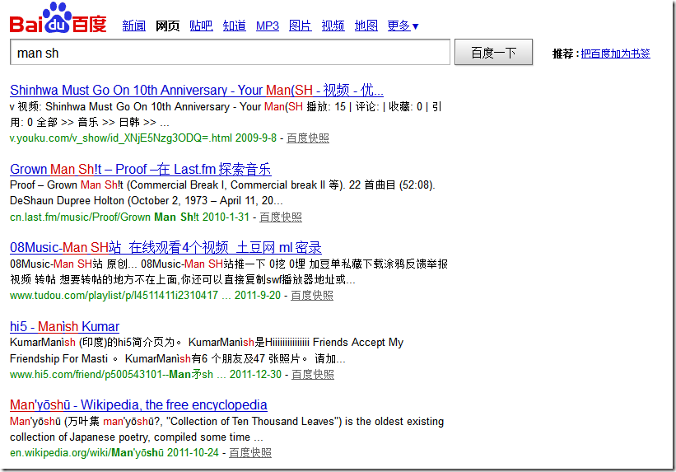Click the Baidu logo

pos(58,18)
